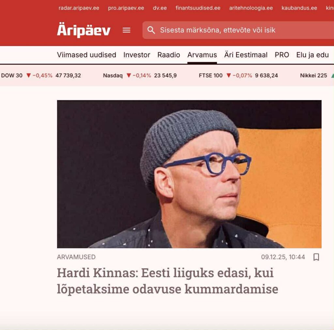Image resolution: width=334 pixels, height=330 pixels.
Task: Select the Arvamus tab
Action: (202, 55)
